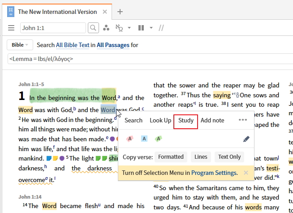This screenshot has height=213, width=293.
Task: Choose Search in the selection menu
Action: point(134,120)
